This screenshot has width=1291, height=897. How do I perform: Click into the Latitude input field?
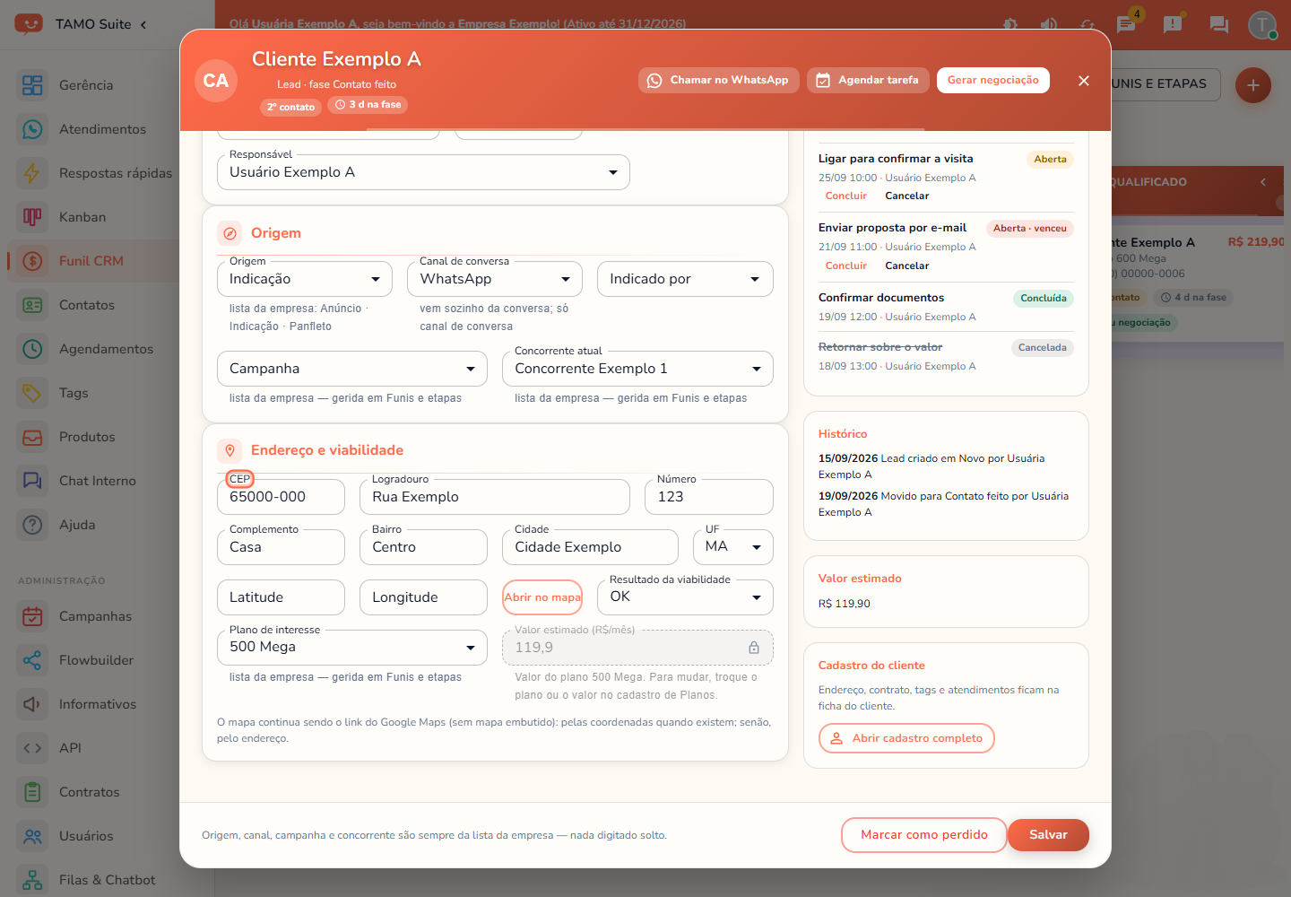[x=281, y=597]
